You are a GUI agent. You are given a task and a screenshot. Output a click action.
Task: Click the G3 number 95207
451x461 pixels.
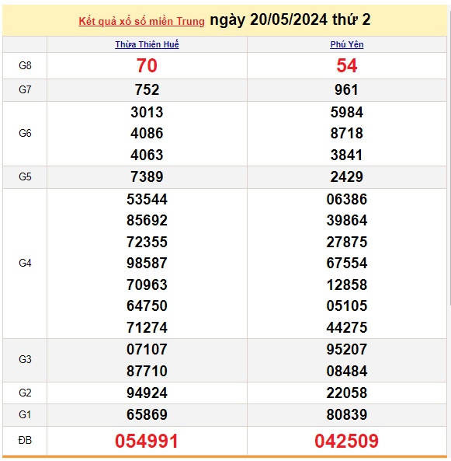347,349
